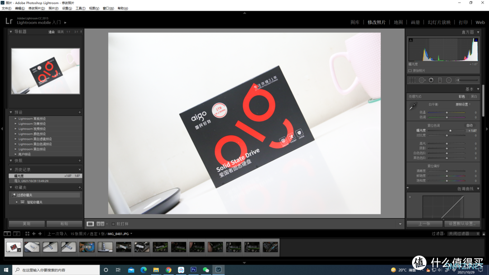Click the 粘贴 paste settings button

pos(64,223)
